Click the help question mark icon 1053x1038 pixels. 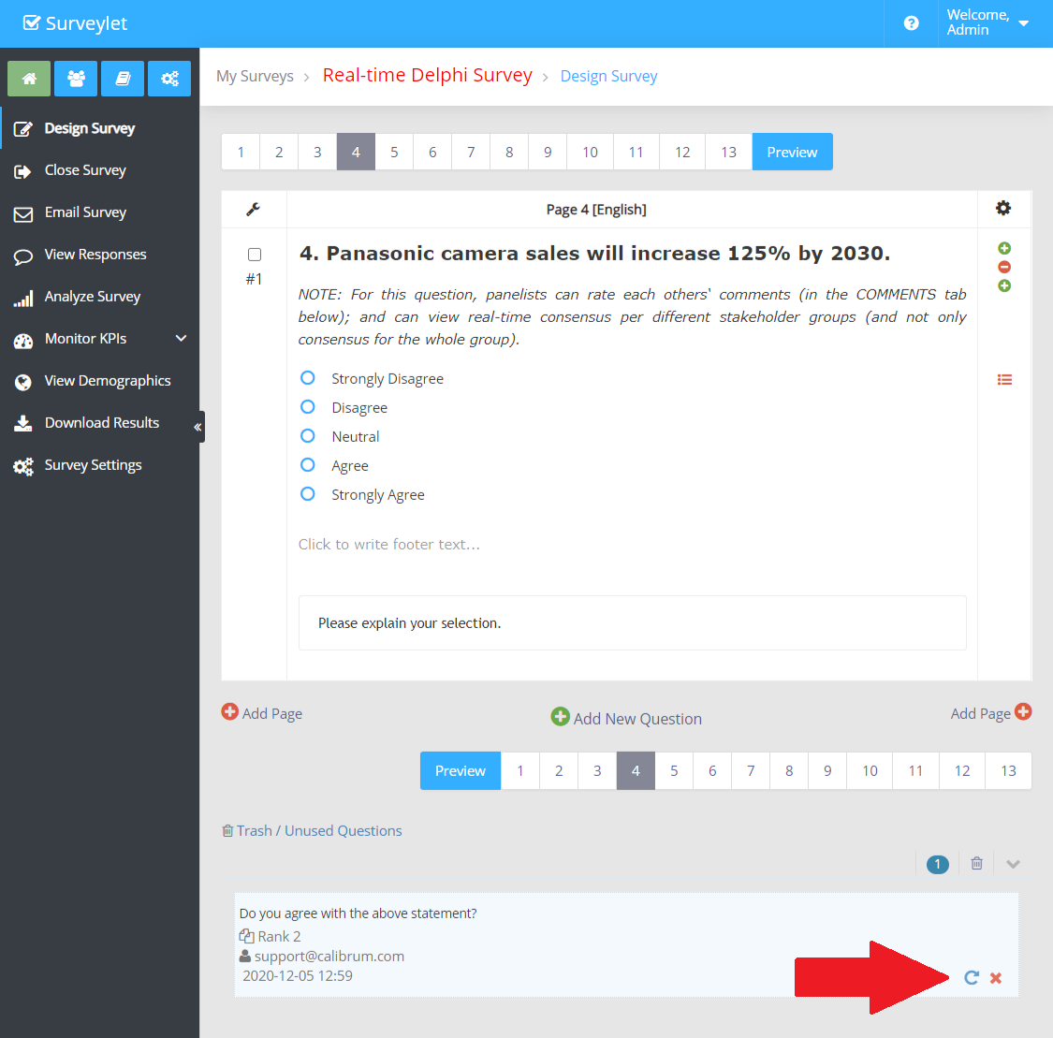point(911,23)
